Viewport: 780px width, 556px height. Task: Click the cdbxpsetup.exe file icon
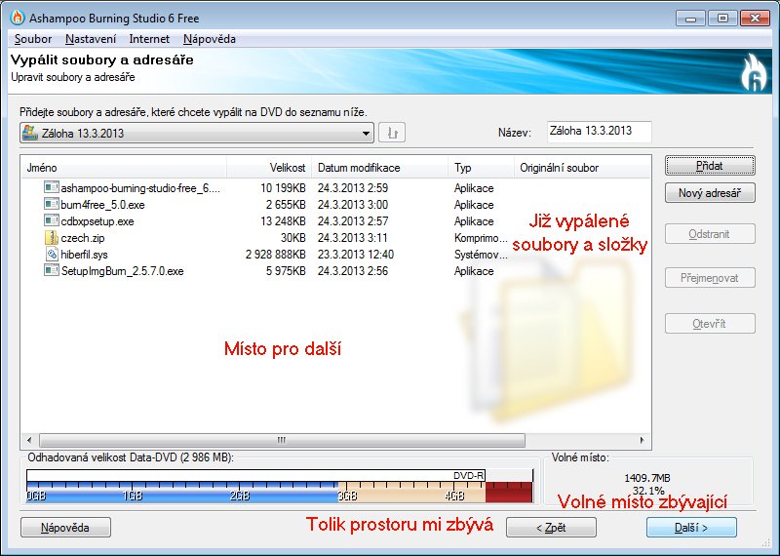coord(52,220)
